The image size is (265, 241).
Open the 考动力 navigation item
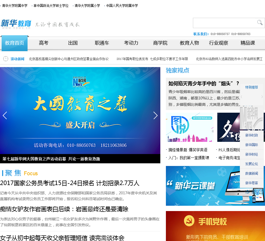point(131,43)
